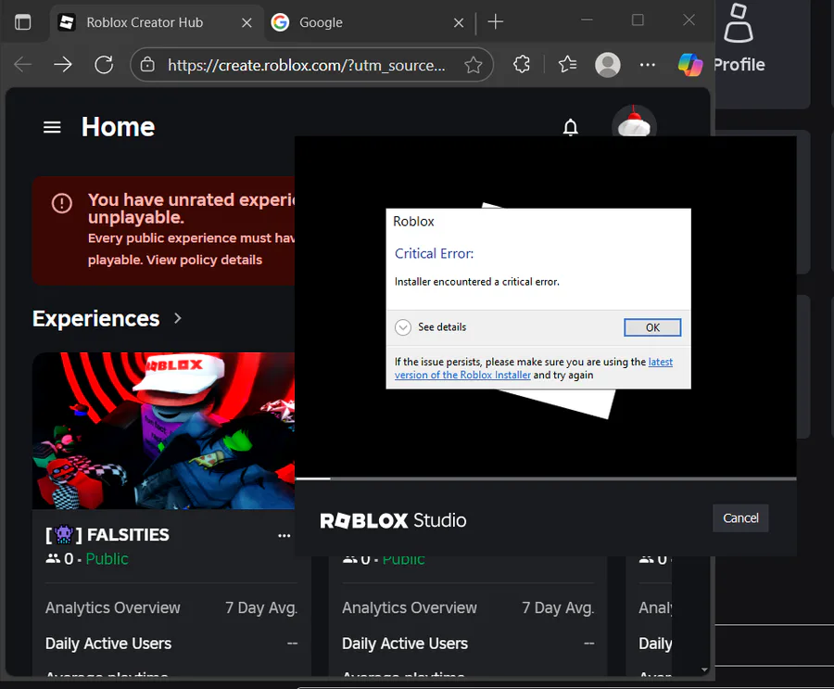Click the Home page heading
Image resolution: width=834 pixels, height=689 pixels.
[x=118, y=127]
